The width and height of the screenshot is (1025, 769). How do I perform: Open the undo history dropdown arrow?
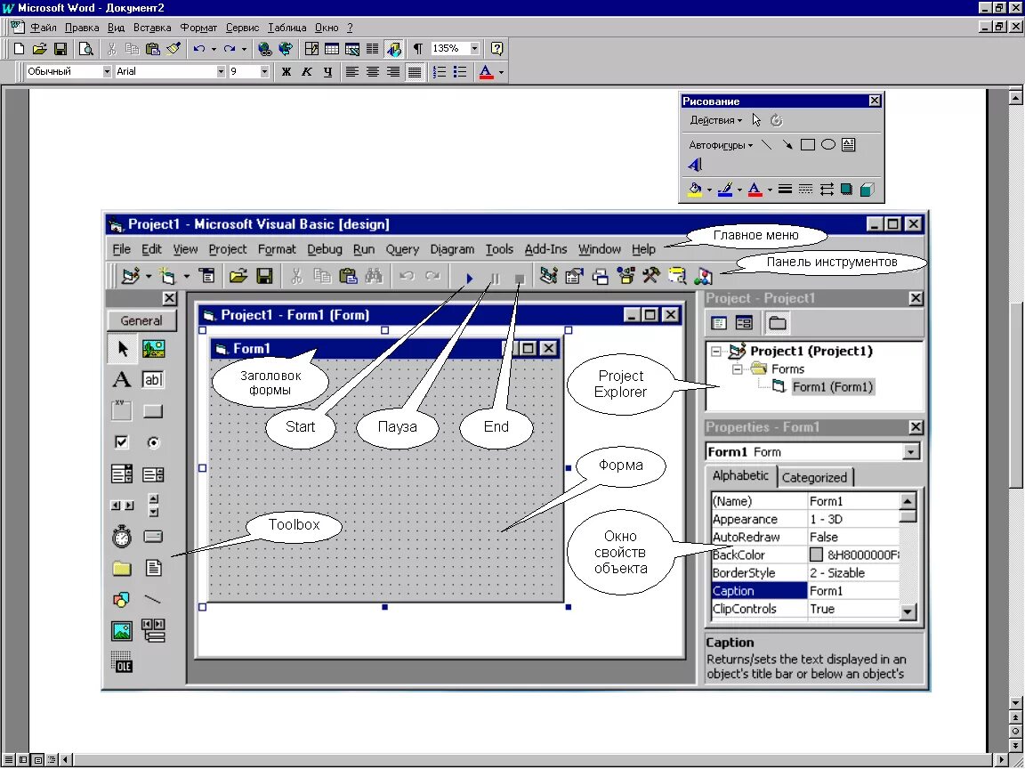click(214, 48)
